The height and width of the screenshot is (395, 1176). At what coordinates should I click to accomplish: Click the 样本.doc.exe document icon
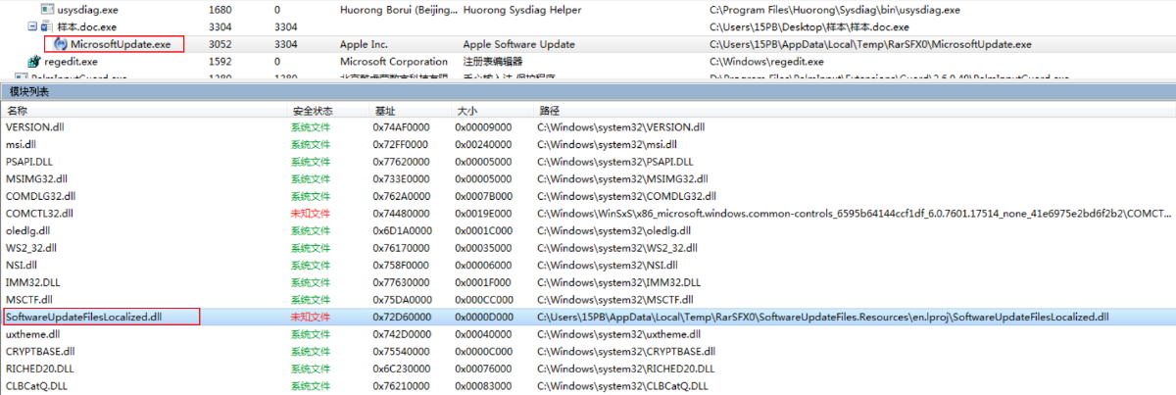click(47, 26)
